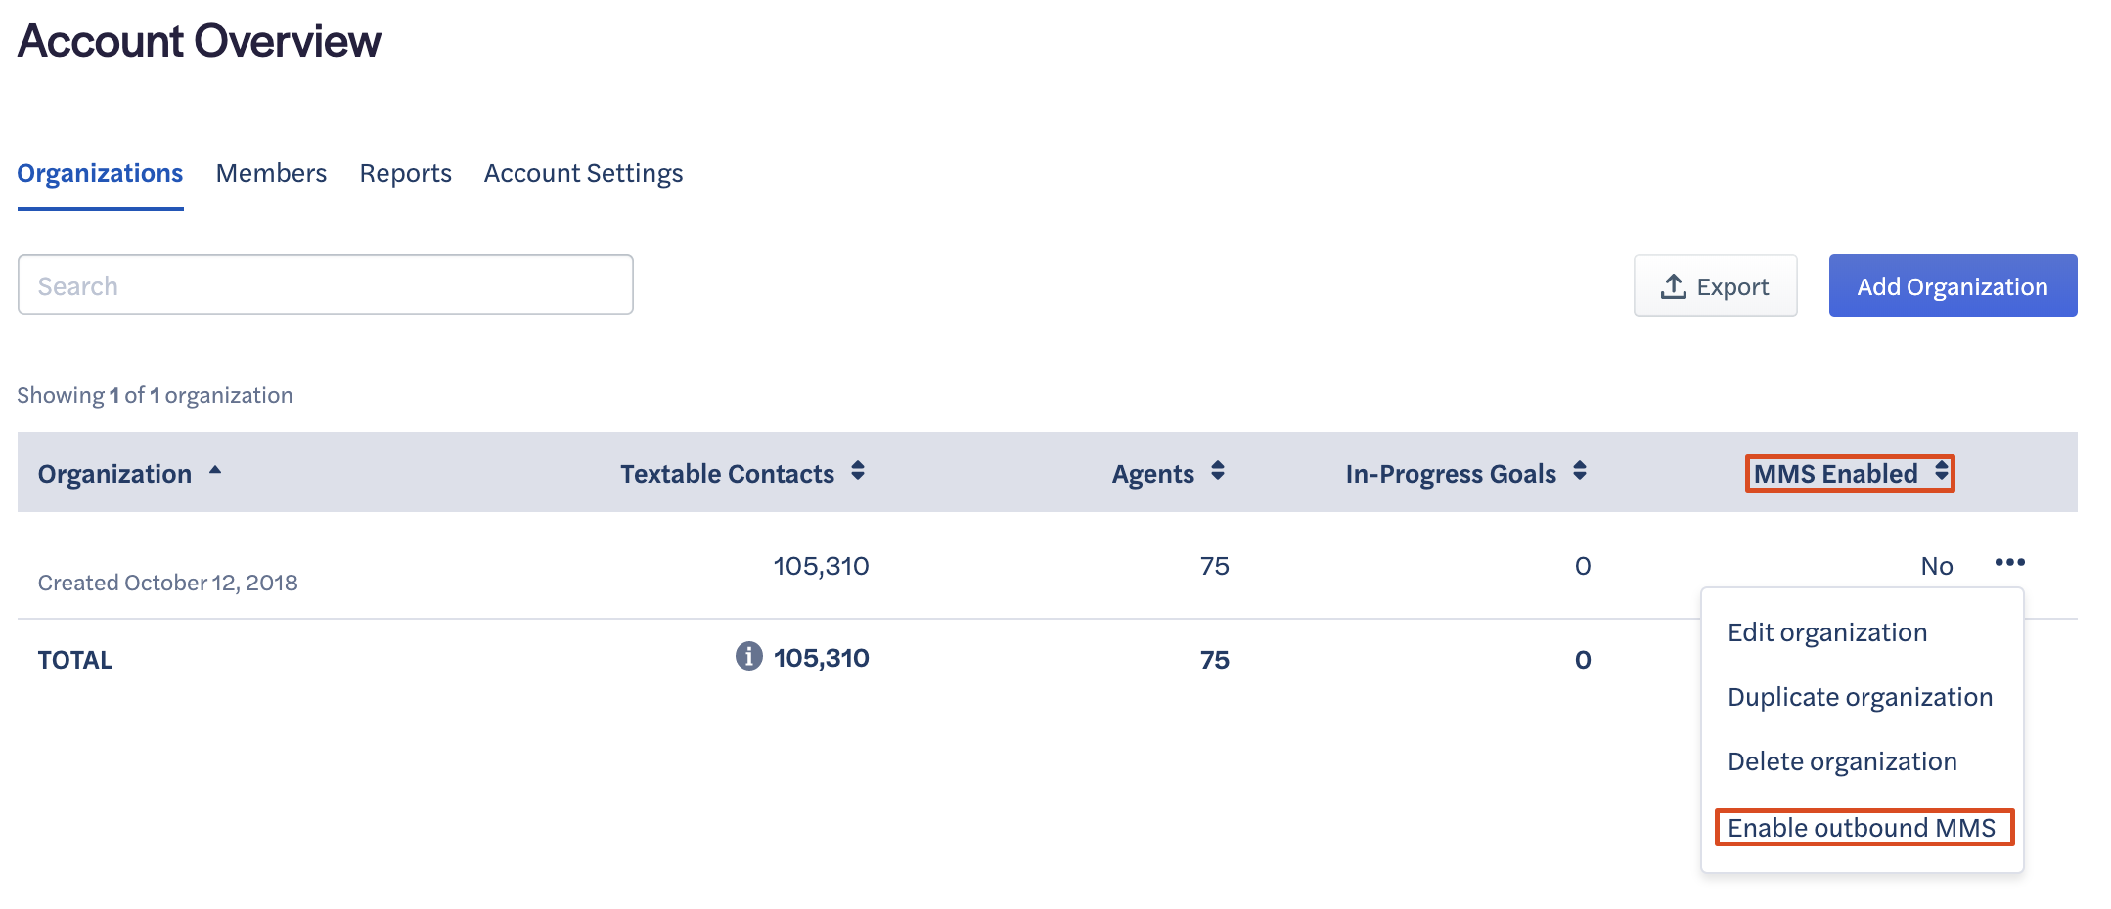Image resolution: width=2111 pixels, height=909 pixels.
Task: Sort by MMS Enabled arrows
Action: (1941, 471)
